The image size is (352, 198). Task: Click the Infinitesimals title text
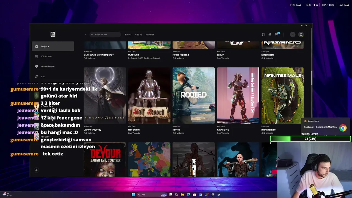pos(268,130)
